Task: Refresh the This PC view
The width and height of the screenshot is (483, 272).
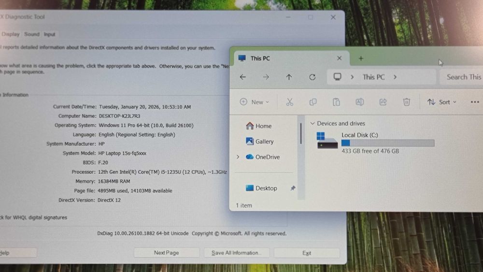Action: (313, 77)
